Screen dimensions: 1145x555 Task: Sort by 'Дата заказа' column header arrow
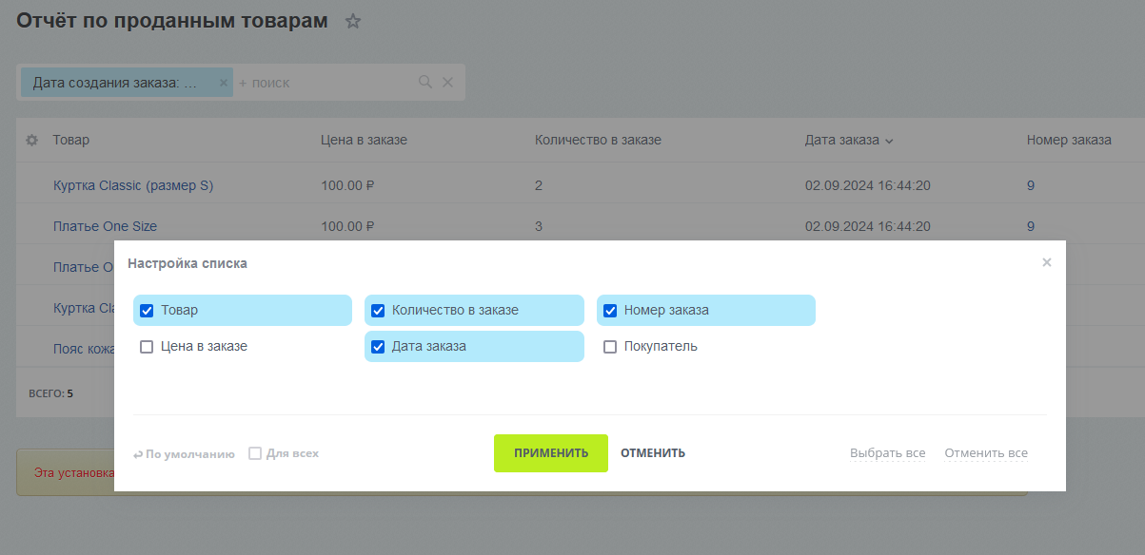889,141
